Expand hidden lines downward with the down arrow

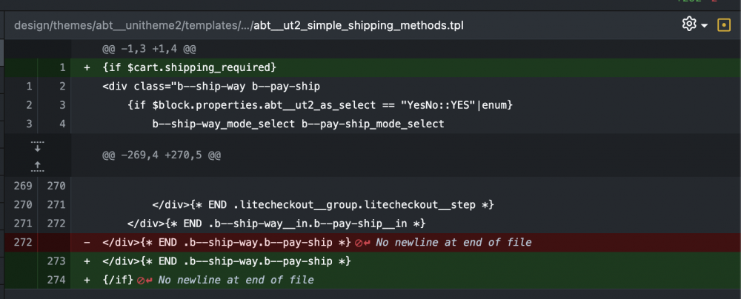pos(37,147)
